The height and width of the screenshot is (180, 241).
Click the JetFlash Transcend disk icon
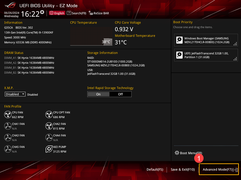(179, 55)
